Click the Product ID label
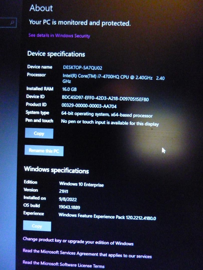The image size is (203, 270). point(36,104)
